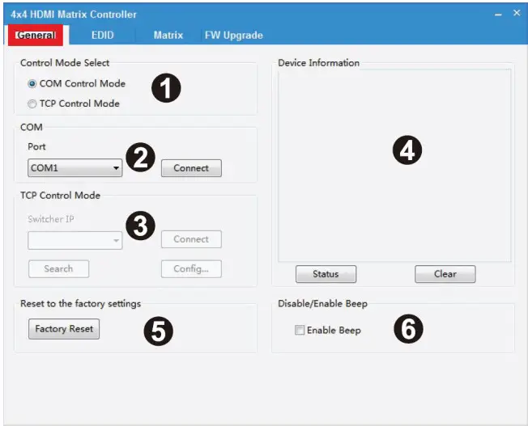Select COM Control Mode radio button
Viewport: 528px width, 426px height.
click(32, 84)
